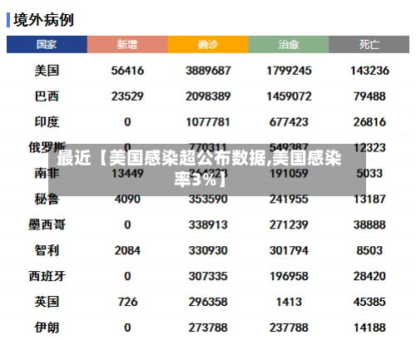The height and width of the screenshot is (340, 416).
Task: Click recovered value 191059
Action: tap(289, 174)
